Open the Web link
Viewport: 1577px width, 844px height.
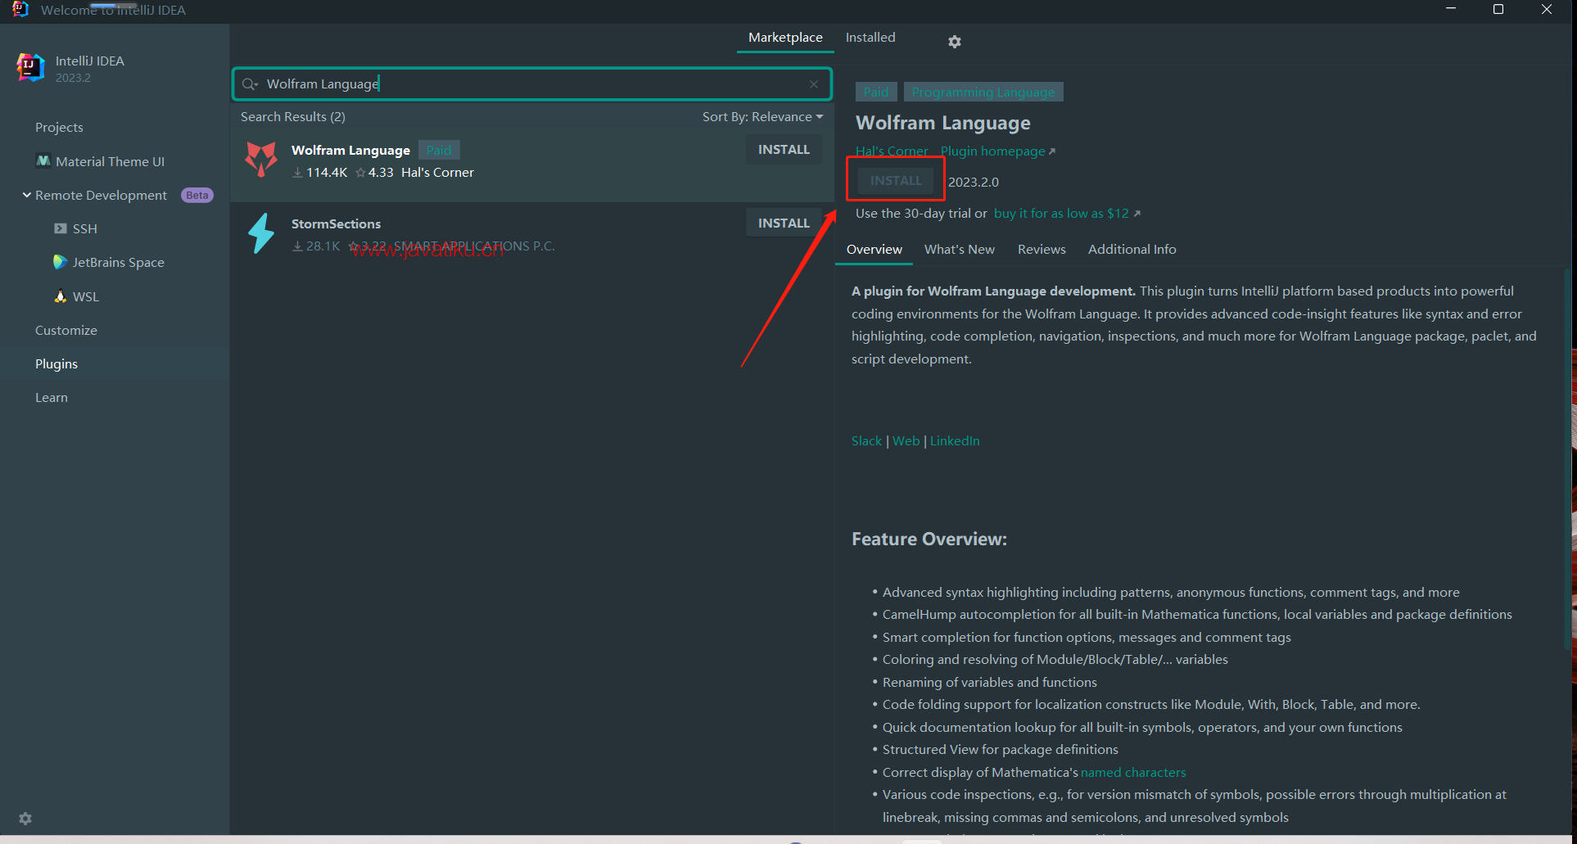pos(906,441)
